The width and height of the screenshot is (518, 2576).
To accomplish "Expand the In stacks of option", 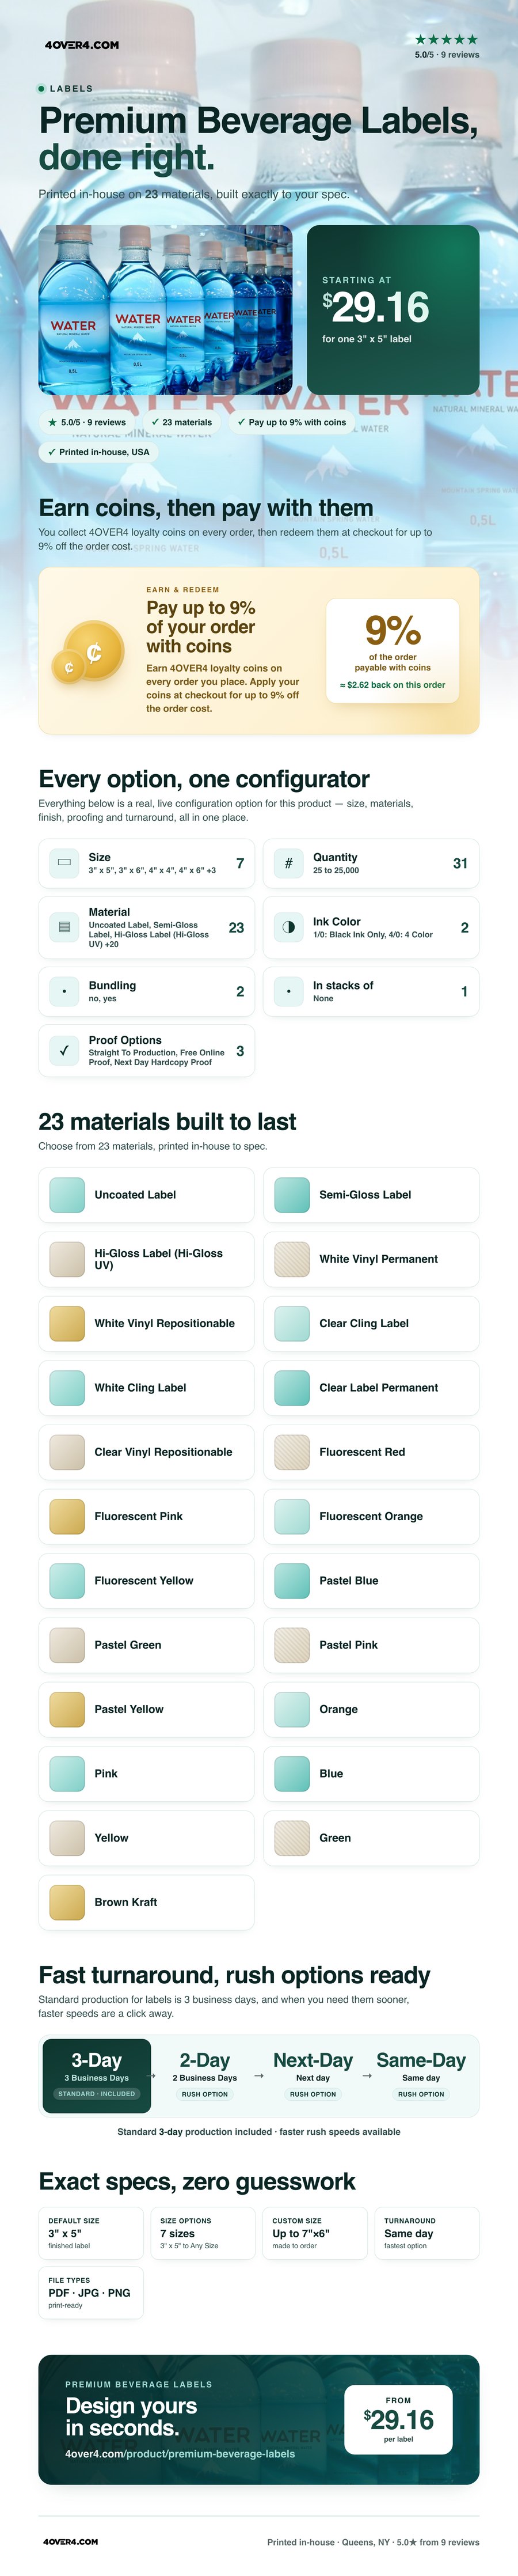I will [x=371, y=991].
